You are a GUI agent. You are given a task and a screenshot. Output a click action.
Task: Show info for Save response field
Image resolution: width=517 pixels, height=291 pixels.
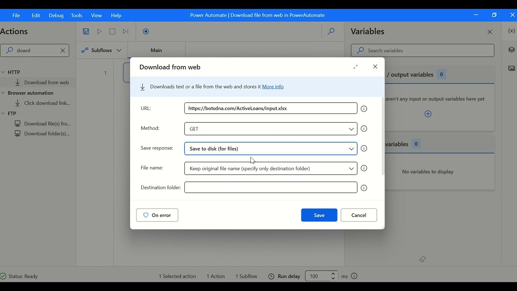click(x=364, y=148)
